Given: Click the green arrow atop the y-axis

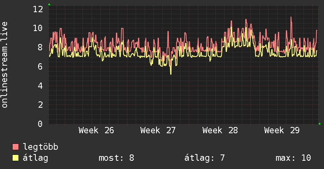Looking at the screenshot, I should [49, 4].
